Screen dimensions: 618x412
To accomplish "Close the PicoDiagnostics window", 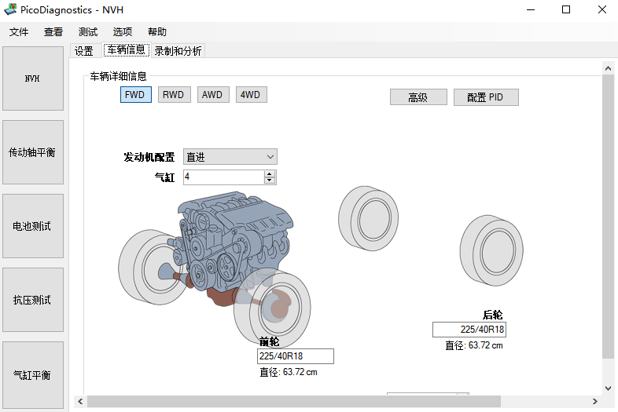I will tap(601, 10).
